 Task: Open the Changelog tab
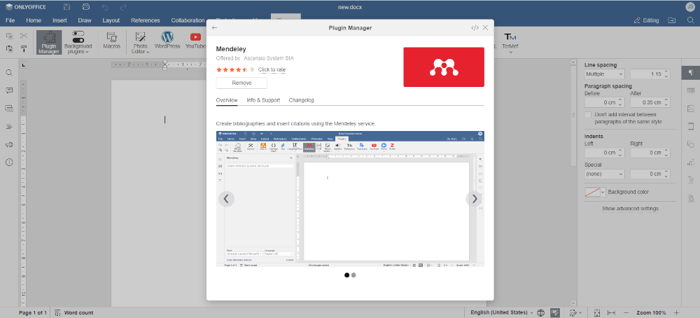pos(301,100)
